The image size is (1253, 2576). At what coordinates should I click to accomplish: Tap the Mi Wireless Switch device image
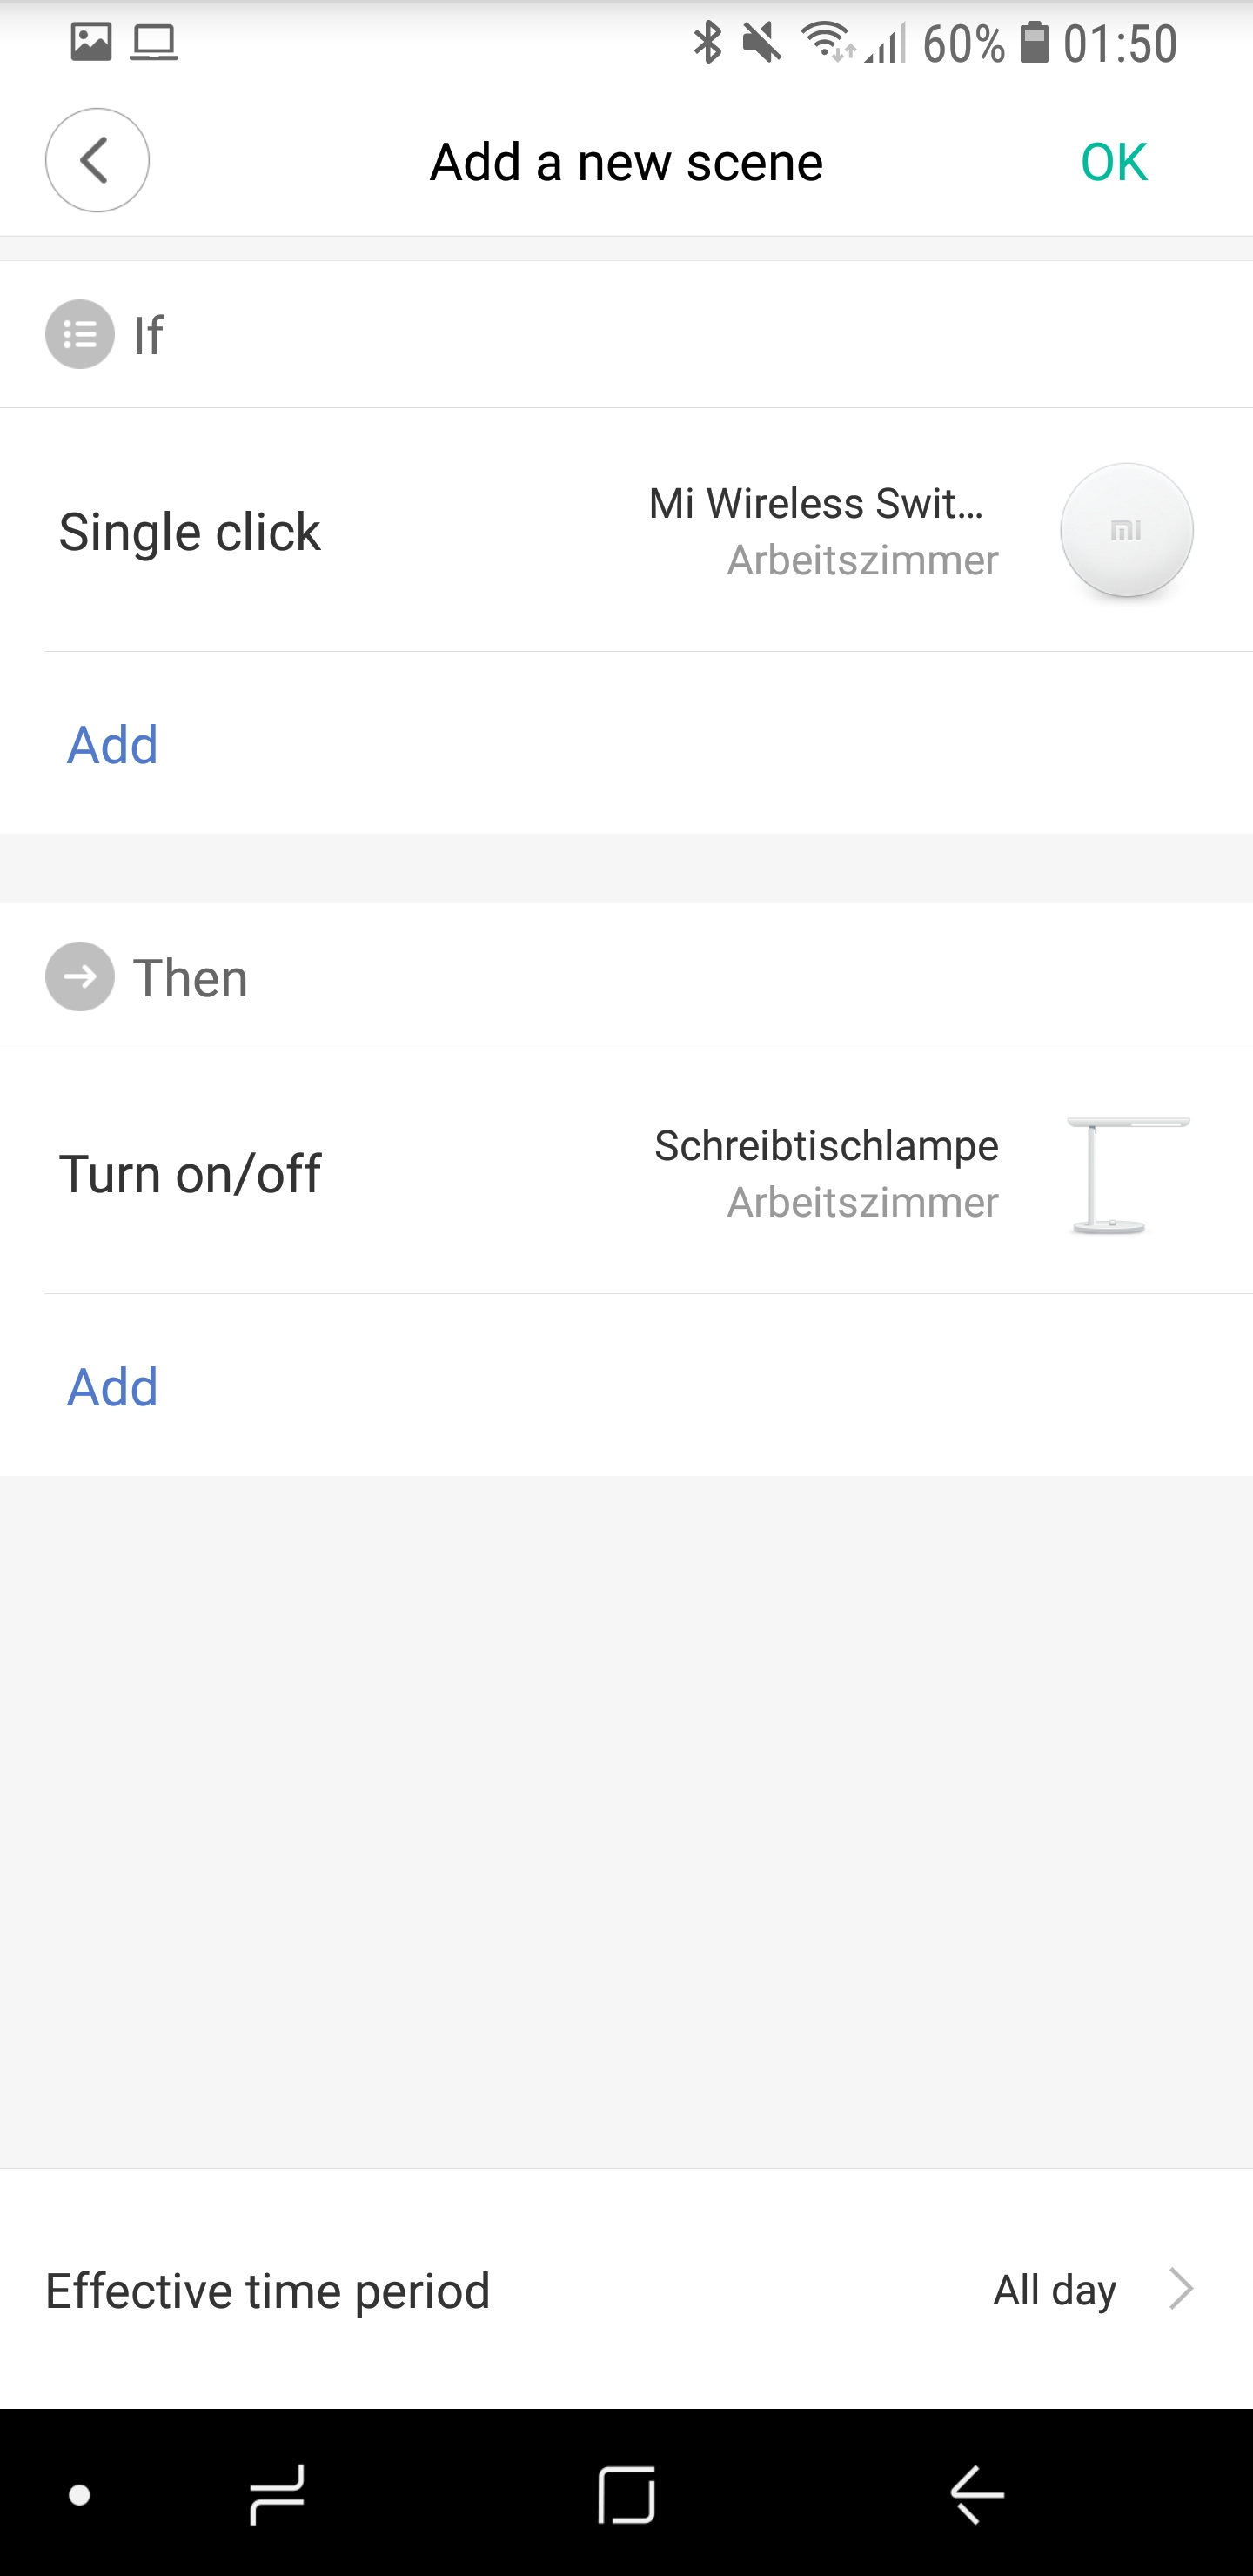click(x=1126, y=530)
